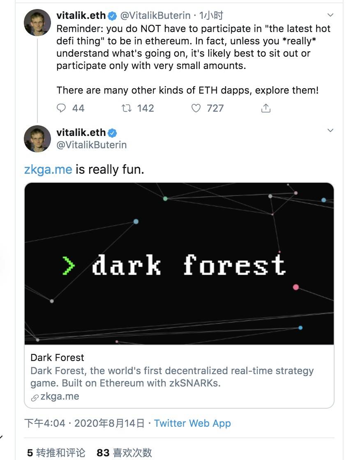The image size is (351, 460).
Task: Expand the chevron menu on the reminder tweet
Action: click(330, 15)
